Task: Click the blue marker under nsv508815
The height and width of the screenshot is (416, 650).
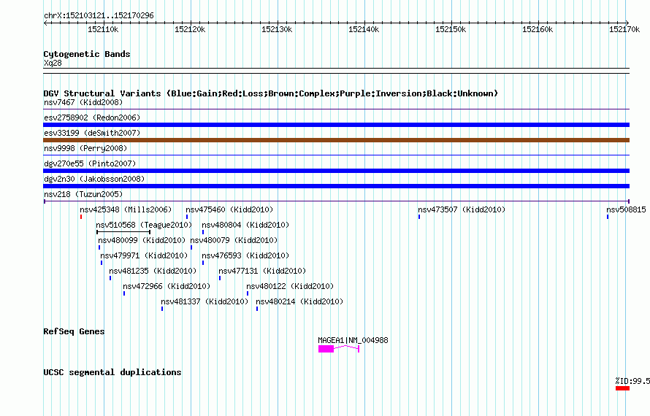Action: [x=608, y=217]
